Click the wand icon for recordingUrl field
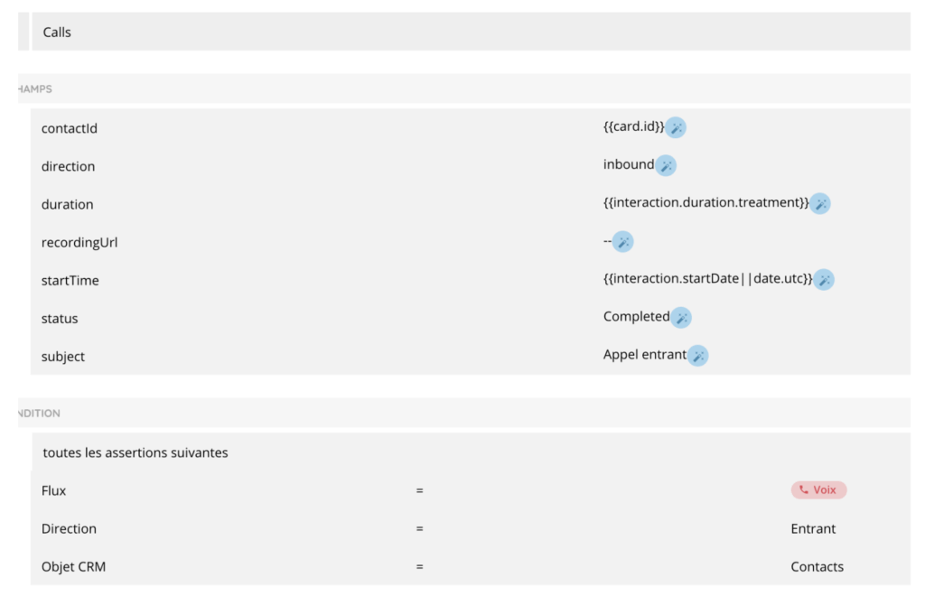925x596 pixels. point(623,242)
